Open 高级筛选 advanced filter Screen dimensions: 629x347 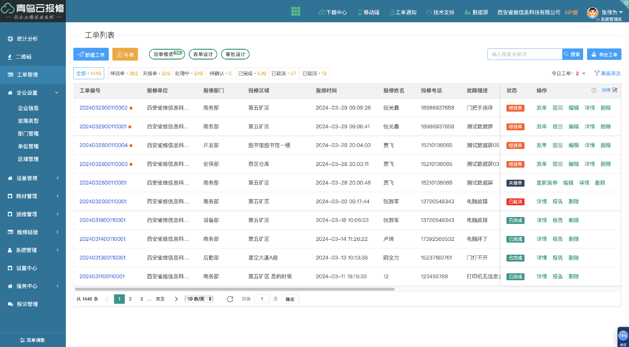pos(607,73)
